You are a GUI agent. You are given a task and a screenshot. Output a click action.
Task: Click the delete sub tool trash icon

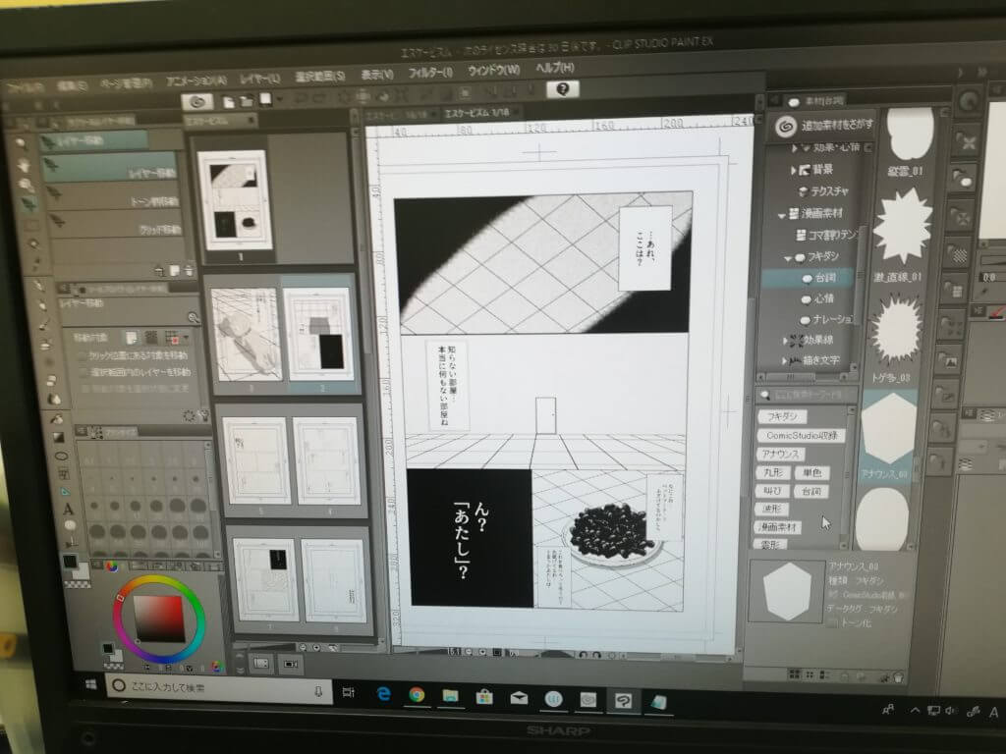pos(190,271)
